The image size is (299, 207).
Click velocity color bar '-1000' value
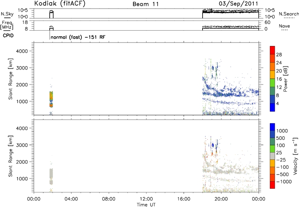[x=284, y=182]
